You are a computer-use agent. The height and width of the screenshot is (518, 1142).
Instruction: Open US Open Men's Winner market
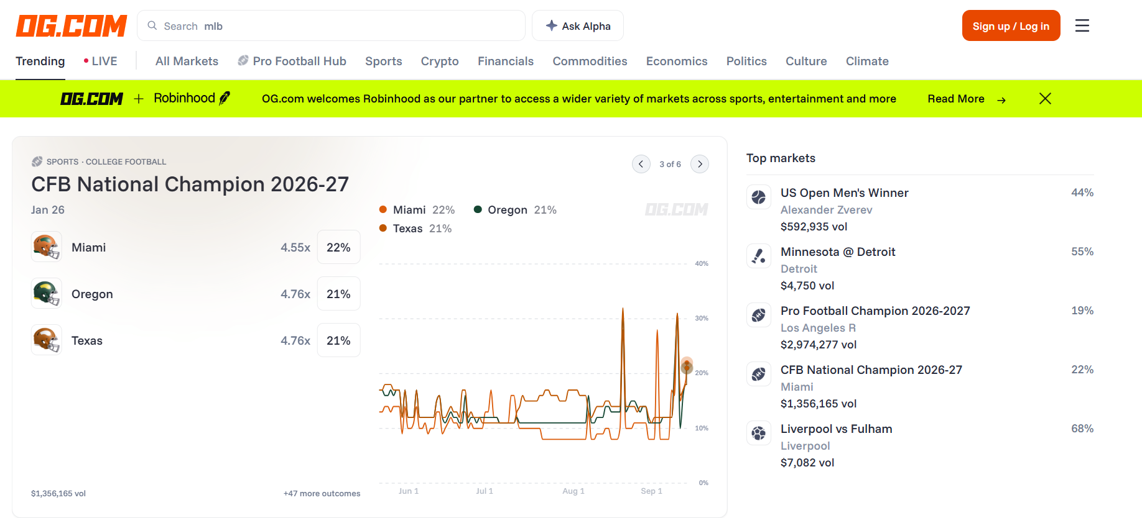coord(845,193)
